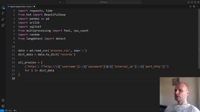Open the Manage gear icon

point(3,106)
